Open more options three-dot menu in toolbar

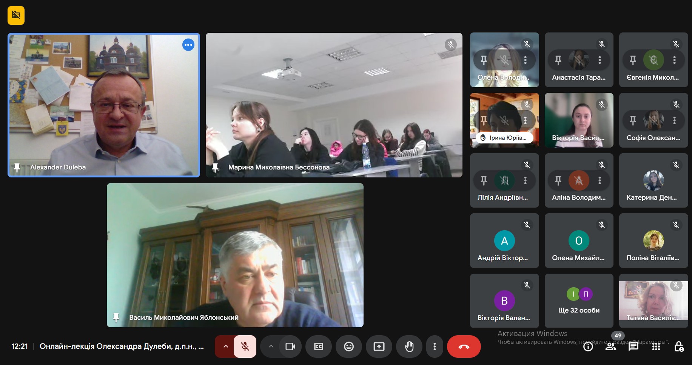435,347
